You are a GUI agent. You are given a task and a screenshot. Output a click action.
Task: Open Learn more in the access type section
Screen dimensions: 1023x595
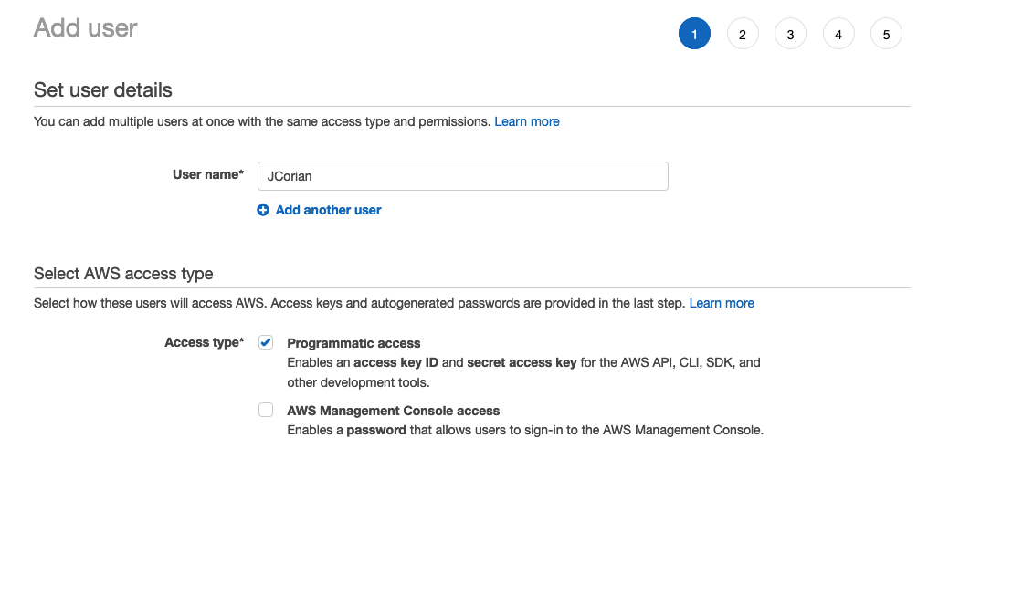[x=722, y=303]
